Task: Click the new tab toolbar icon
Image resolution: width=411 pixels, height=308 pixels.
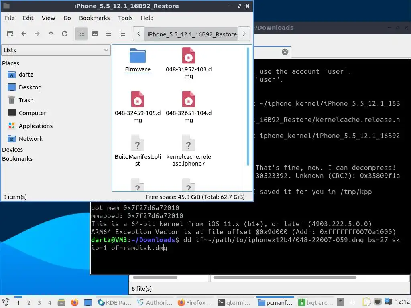Action: 10,34
